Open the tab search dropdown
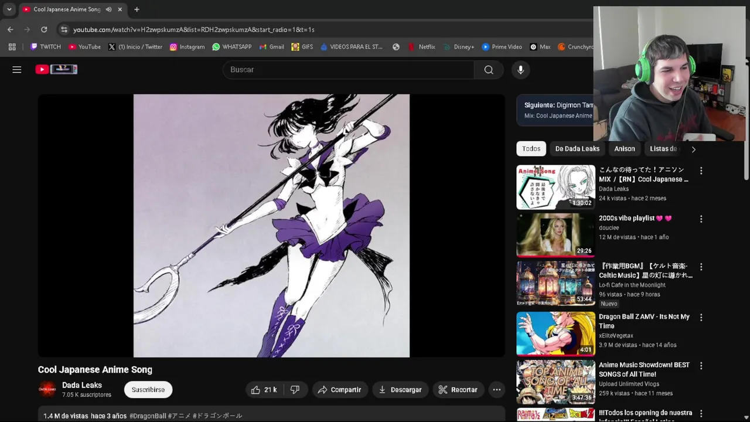 pos(9,9)
